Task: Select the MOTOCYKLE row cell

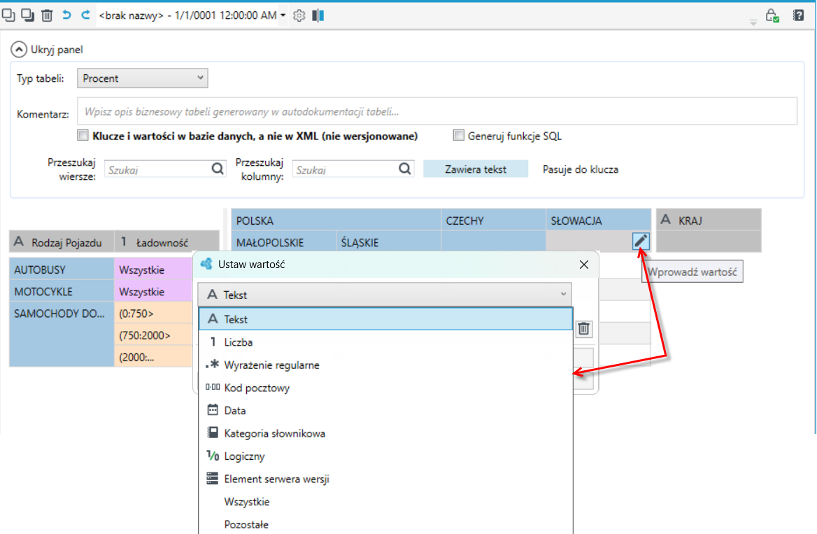Action: click(62, 292)
